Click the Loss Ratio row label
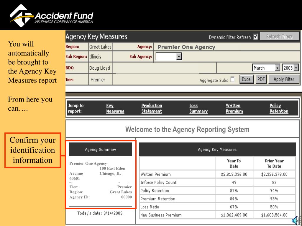 (150, 207)
